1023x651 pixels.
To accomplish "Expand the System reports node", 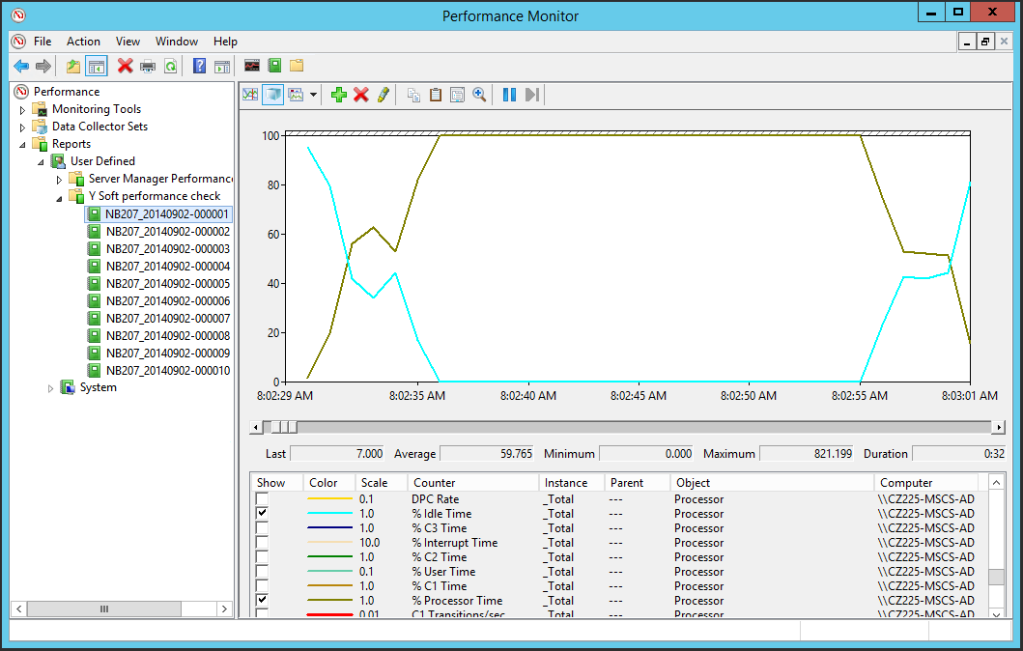I will (x=51, y=387).
